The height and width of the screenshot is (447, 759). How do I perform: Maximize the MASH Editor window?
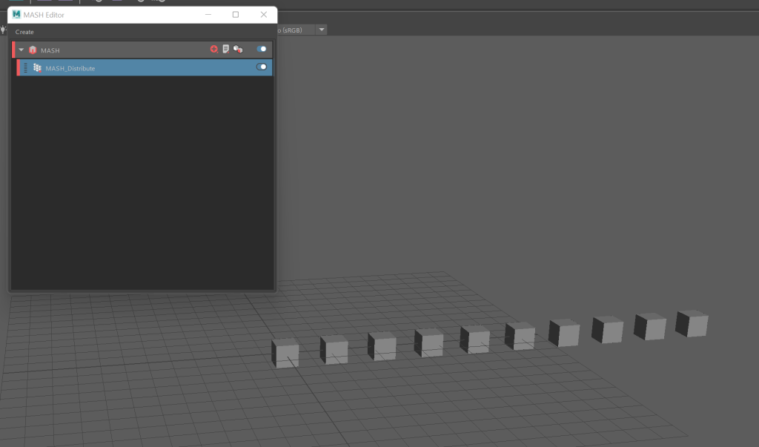coord(236,15)
